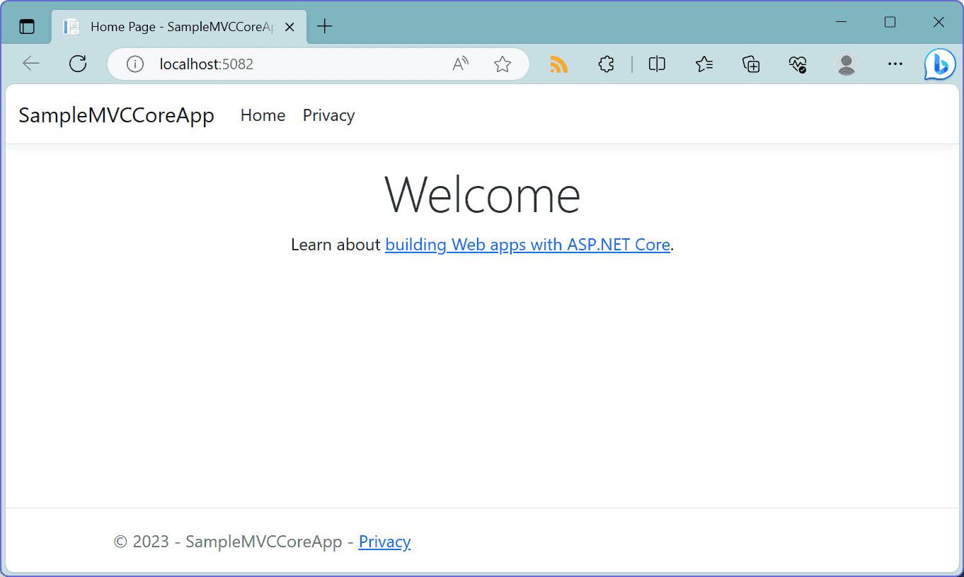Click the SampleMVCCoreApp brand link
This screenshot has width=964, height=577.
[x=117, y=115]
